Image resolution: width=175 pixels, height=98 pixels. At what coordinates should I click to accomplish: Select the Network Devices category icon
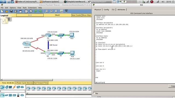click(2, 87)
